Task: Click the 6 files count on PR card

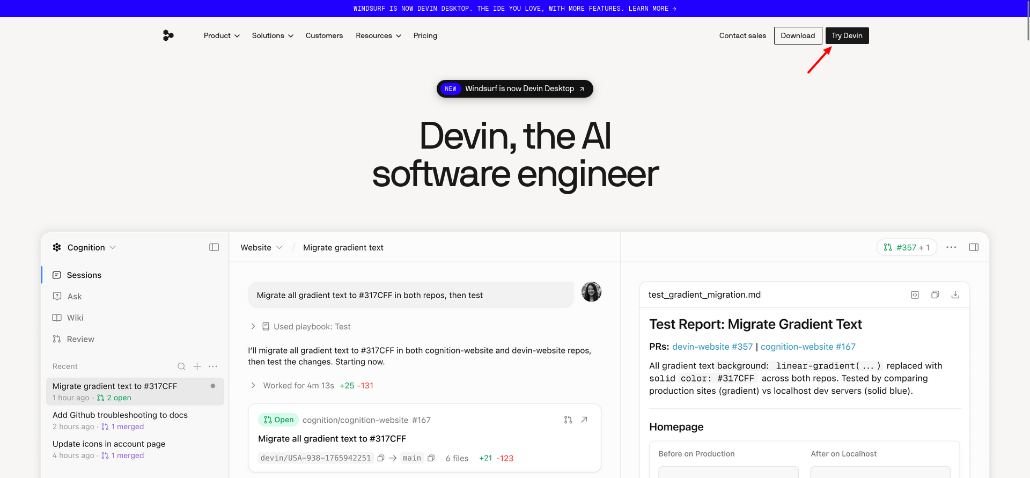Action: pyautogui.click(x=457, y=458)
